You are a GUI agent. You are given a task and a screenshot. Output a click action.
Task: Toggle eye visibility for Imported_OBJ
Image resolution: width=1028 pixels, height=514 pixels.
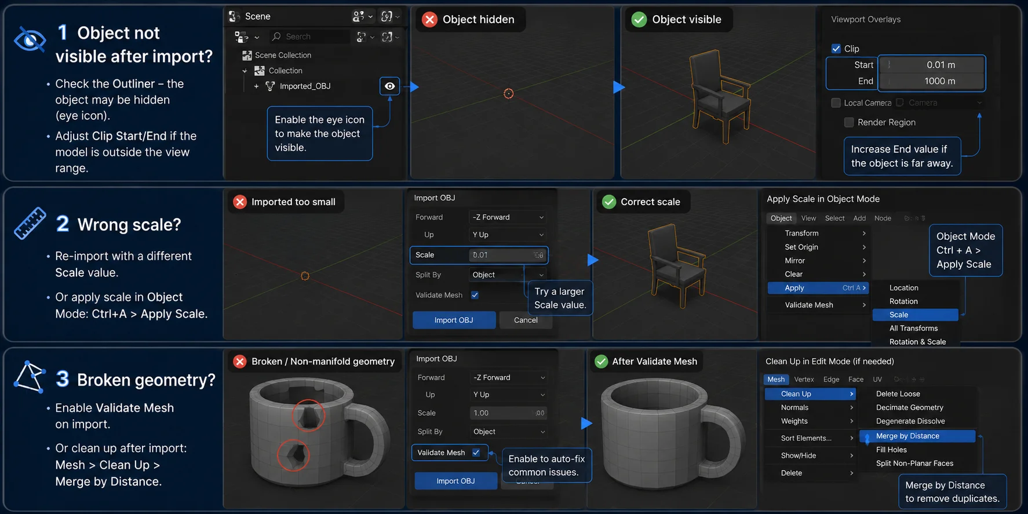click(x=390, y=86)
